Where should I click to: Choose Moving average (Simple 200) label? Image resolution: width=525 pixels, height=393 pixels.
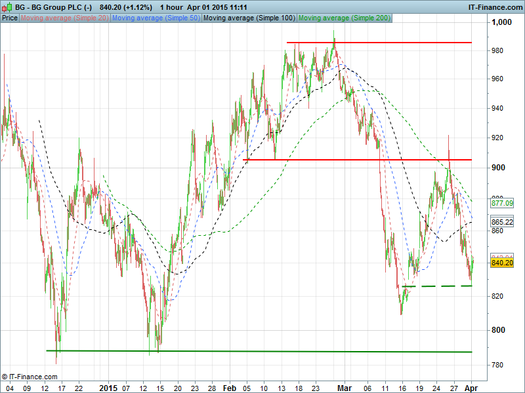tap(345, 18)
